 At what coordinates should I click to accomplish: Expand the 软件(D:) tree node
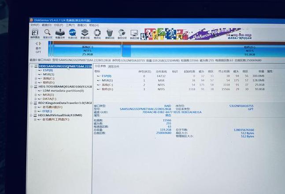pyautogui.click(x=36, y=82)
